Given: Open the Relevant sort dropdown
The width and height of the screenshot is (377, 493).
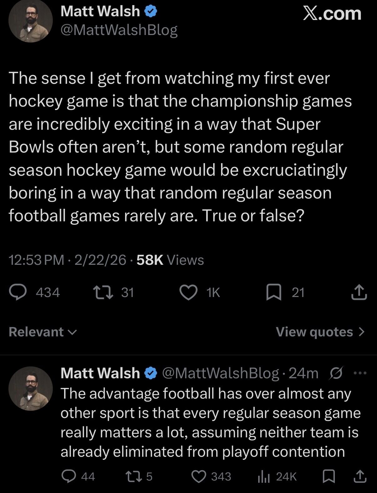Looking at the screenshot, I should 43,332.
